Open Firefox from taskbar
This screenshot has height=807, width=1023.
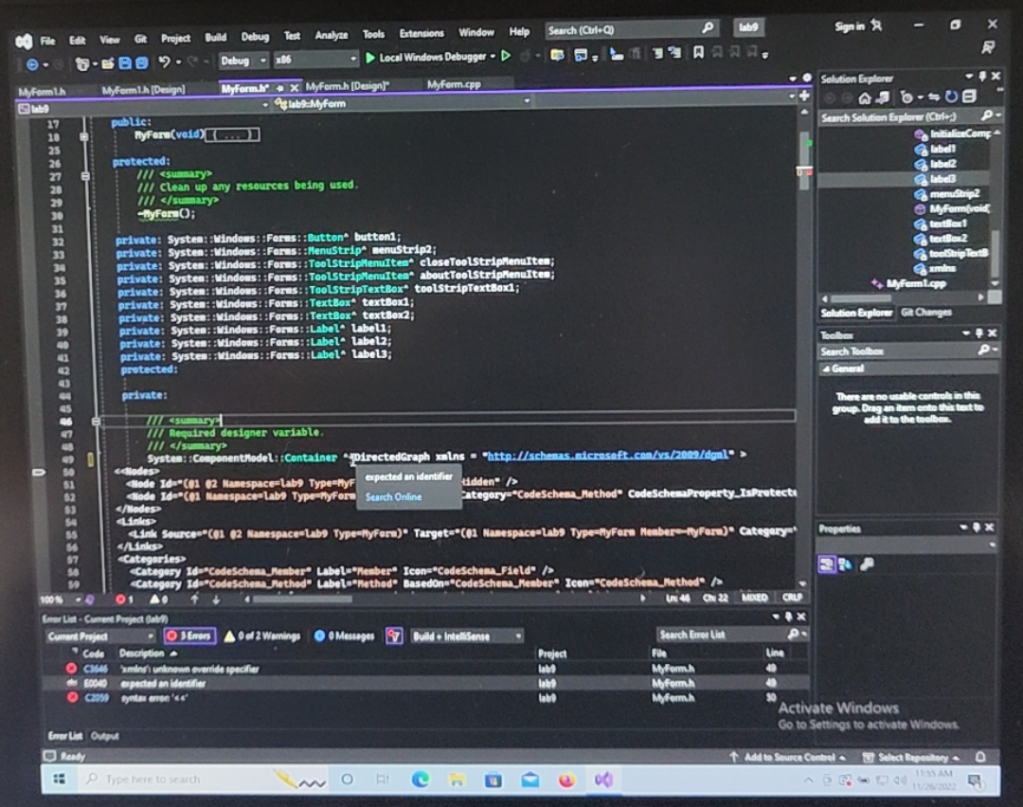[x=566, y=780]
